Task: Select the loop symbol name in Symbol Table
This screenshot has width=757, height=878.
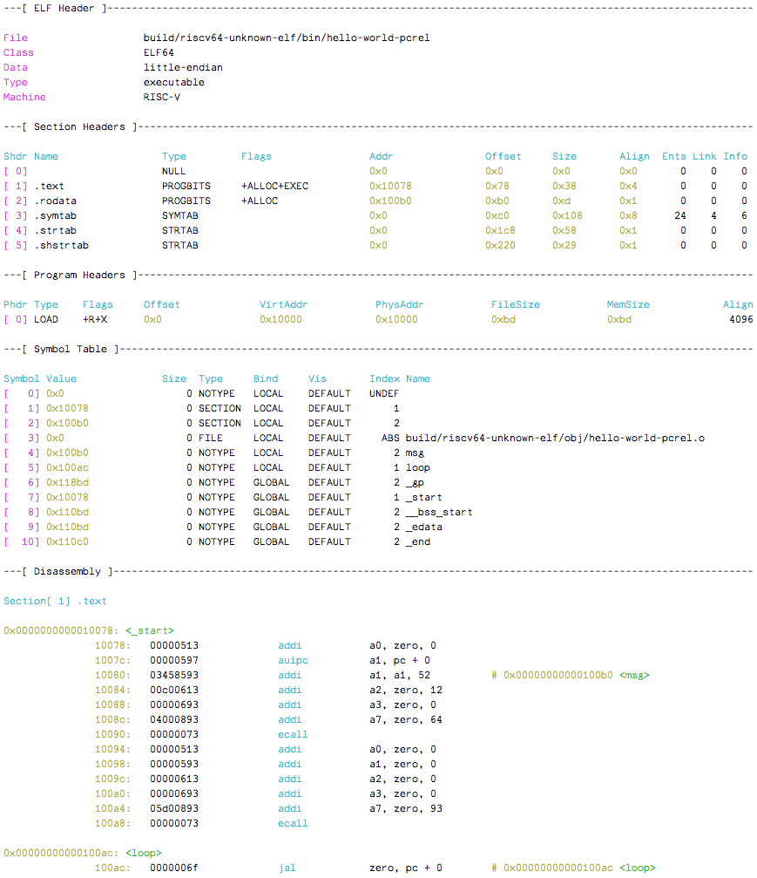Action: pyautogui.click(x=418, y=467)
